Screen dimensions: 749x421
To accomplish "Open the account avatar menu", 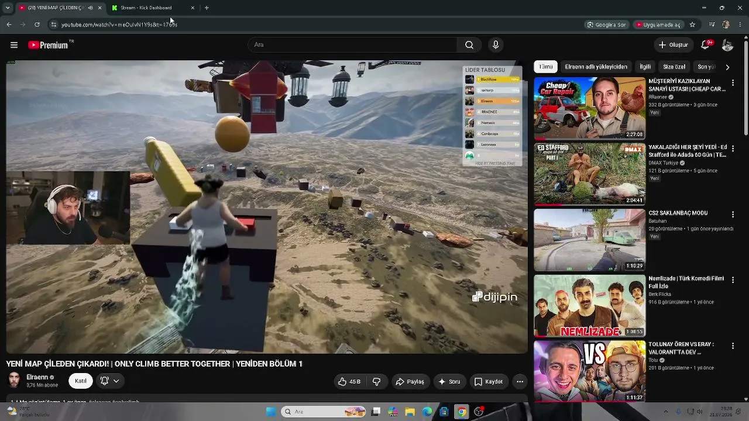I will coord(727,45).
